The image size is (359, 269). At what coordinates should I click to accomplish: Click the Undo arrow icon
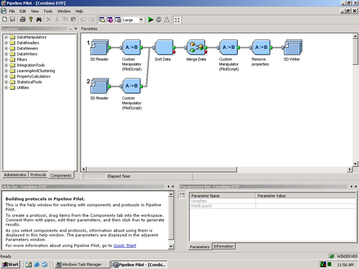click(83, 20)
